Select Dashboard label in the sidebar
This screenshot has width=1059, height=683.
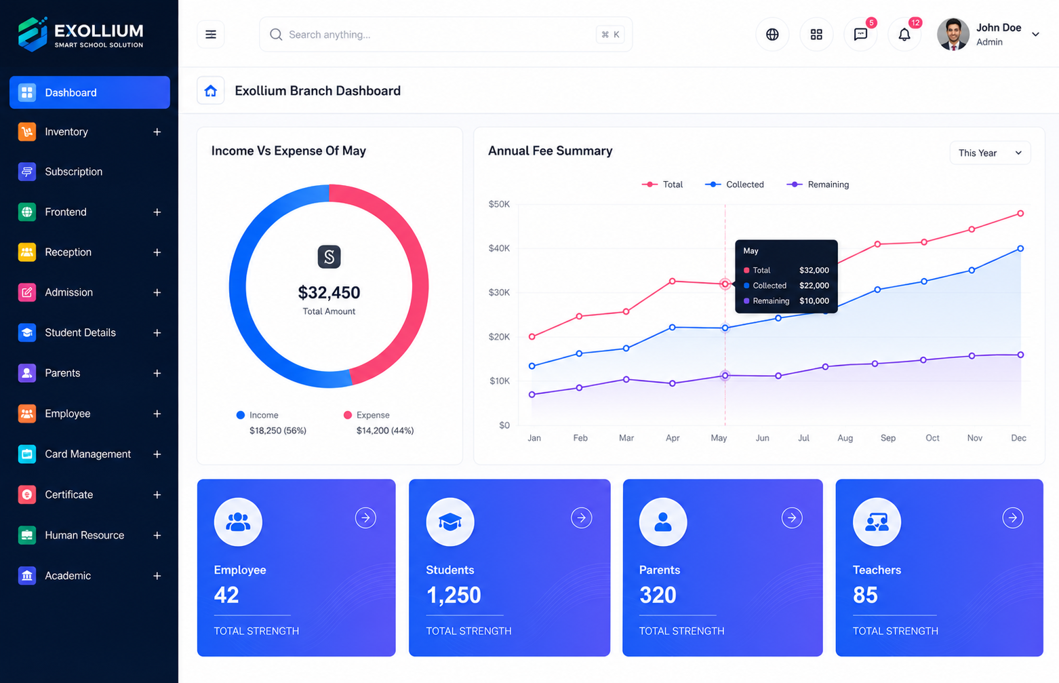[x=71, y=92]
